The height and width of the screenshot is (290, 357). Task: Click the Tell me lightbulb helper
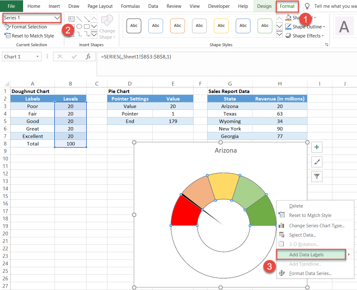[x=307, y=6]
